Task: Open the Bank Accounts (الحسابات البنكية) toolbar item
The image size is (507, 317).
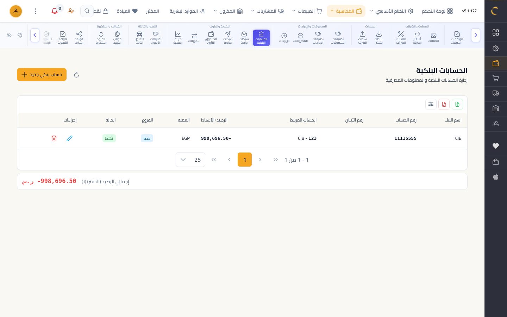Action: tap(261, 38)
